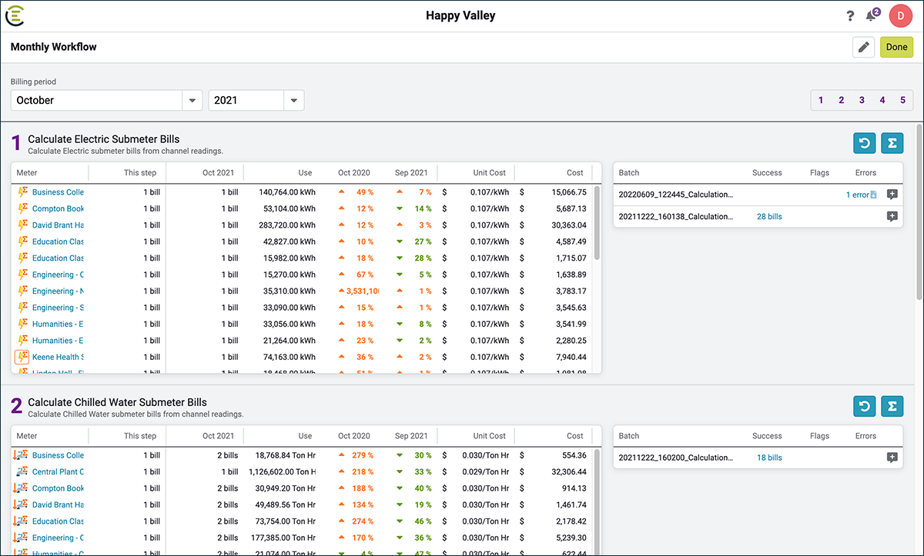
Task: Click the meter icon in the 283,720.00 kWh row
Action: tap(22, 225)
